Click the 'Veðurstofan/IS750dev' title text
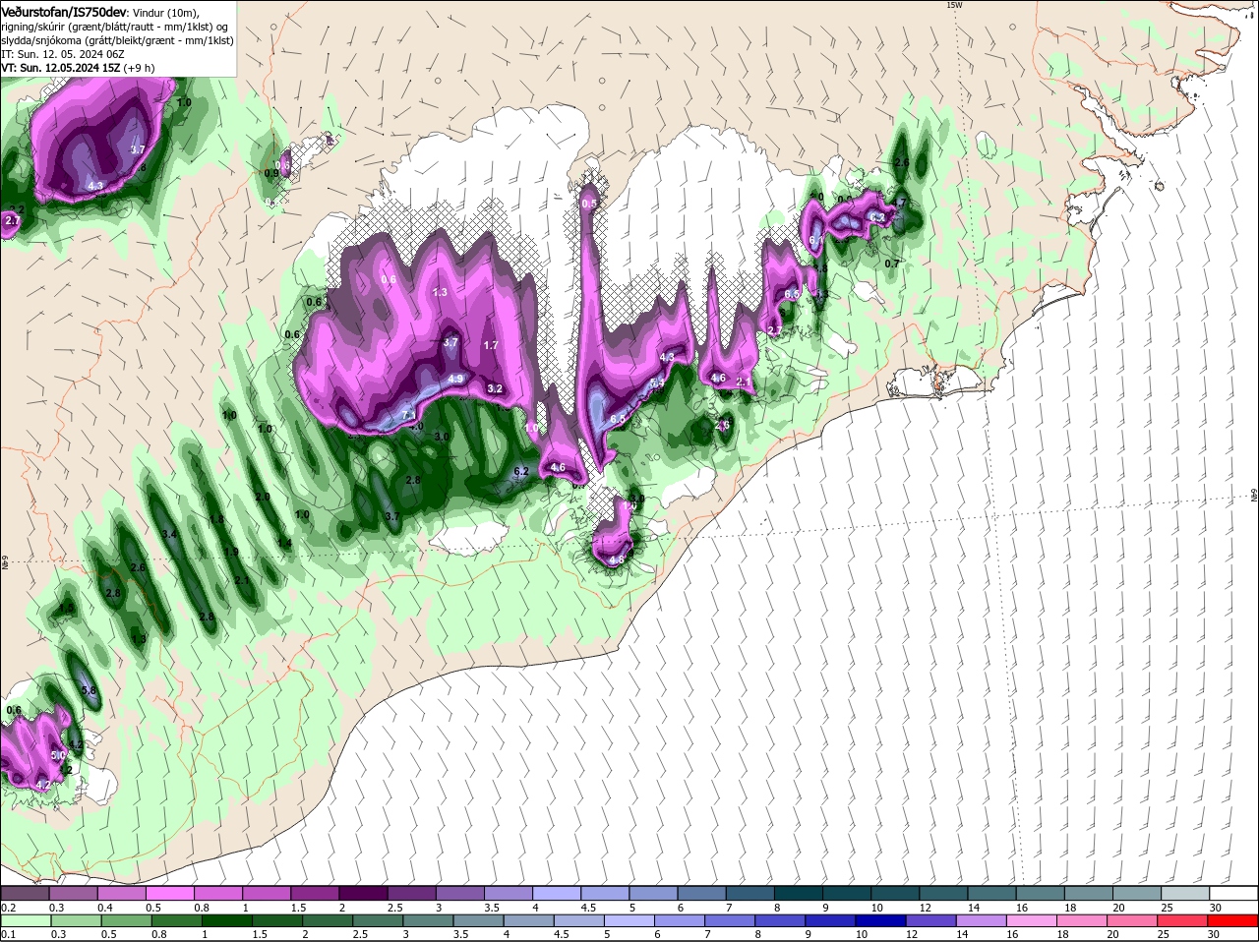This screenshot has width=1259, height=942. [64, 11]
